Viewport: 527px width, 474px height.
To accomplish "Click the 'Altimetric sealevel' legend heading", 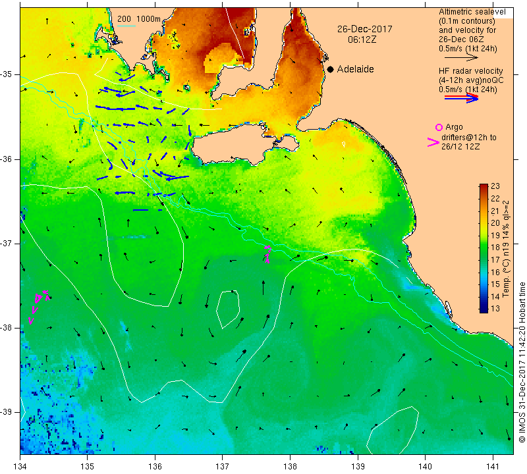I will (472, 12).
